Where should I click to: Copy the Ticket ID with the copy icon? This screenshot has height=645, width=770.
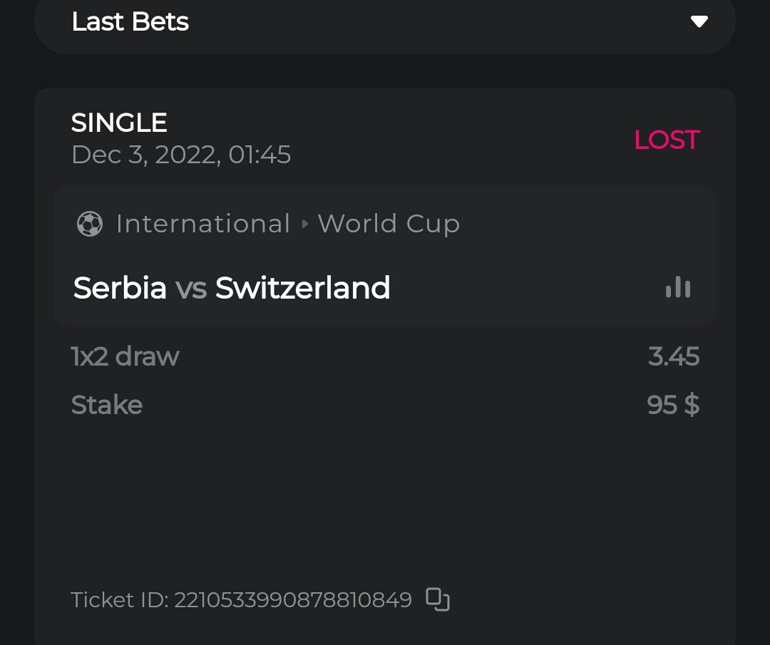[x=438, y=599]
